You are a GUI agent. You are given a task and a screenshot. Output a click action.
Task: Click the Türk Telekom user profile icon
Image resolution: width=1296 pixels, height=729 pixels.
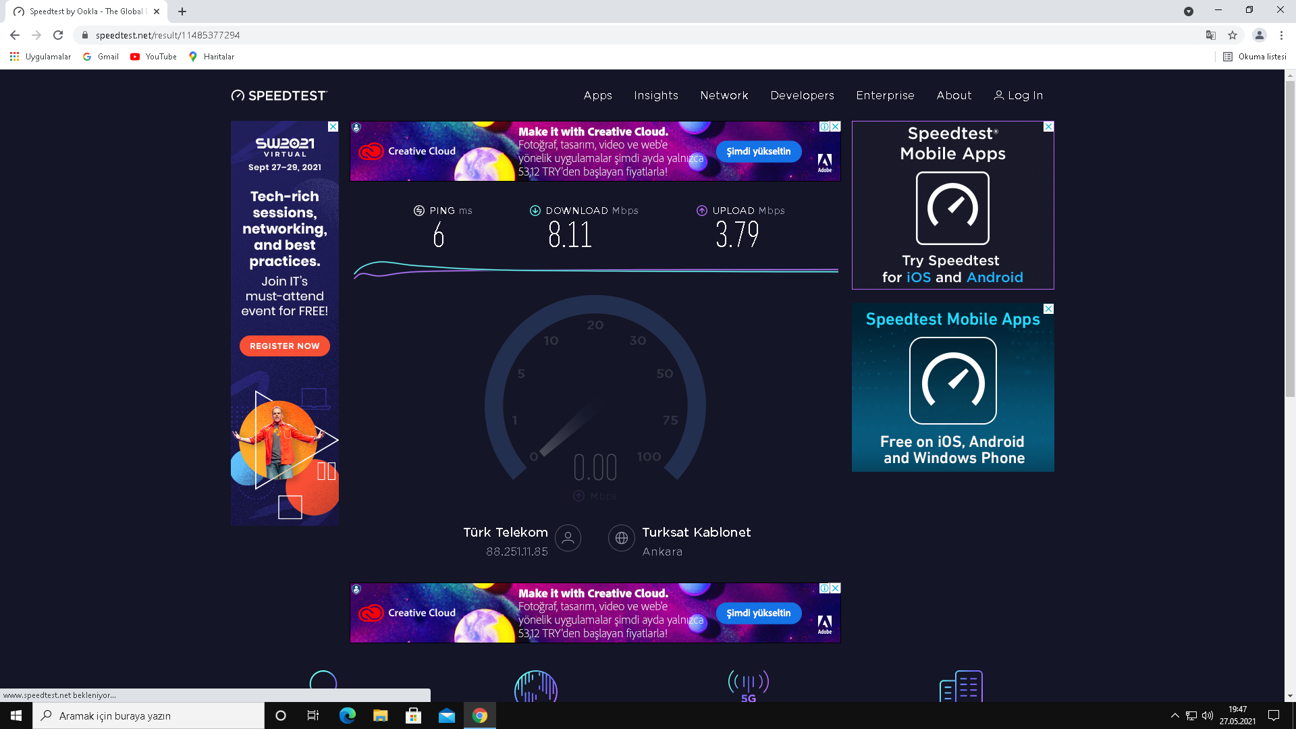[x=568, y=538]
